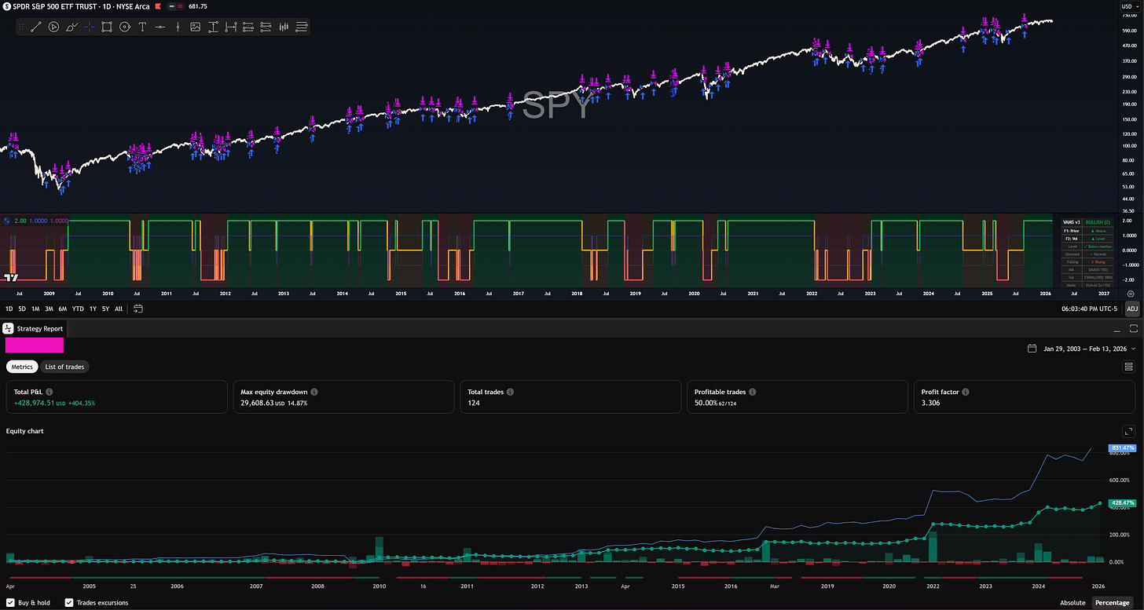Grab the drawing toolbar drag handle dots
The image size is (1144, 610).
21,27
